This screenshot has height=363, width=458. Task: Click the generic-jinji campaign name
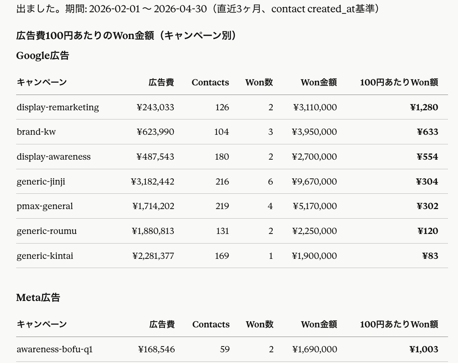pyautogui.click(x=41, y=181)
